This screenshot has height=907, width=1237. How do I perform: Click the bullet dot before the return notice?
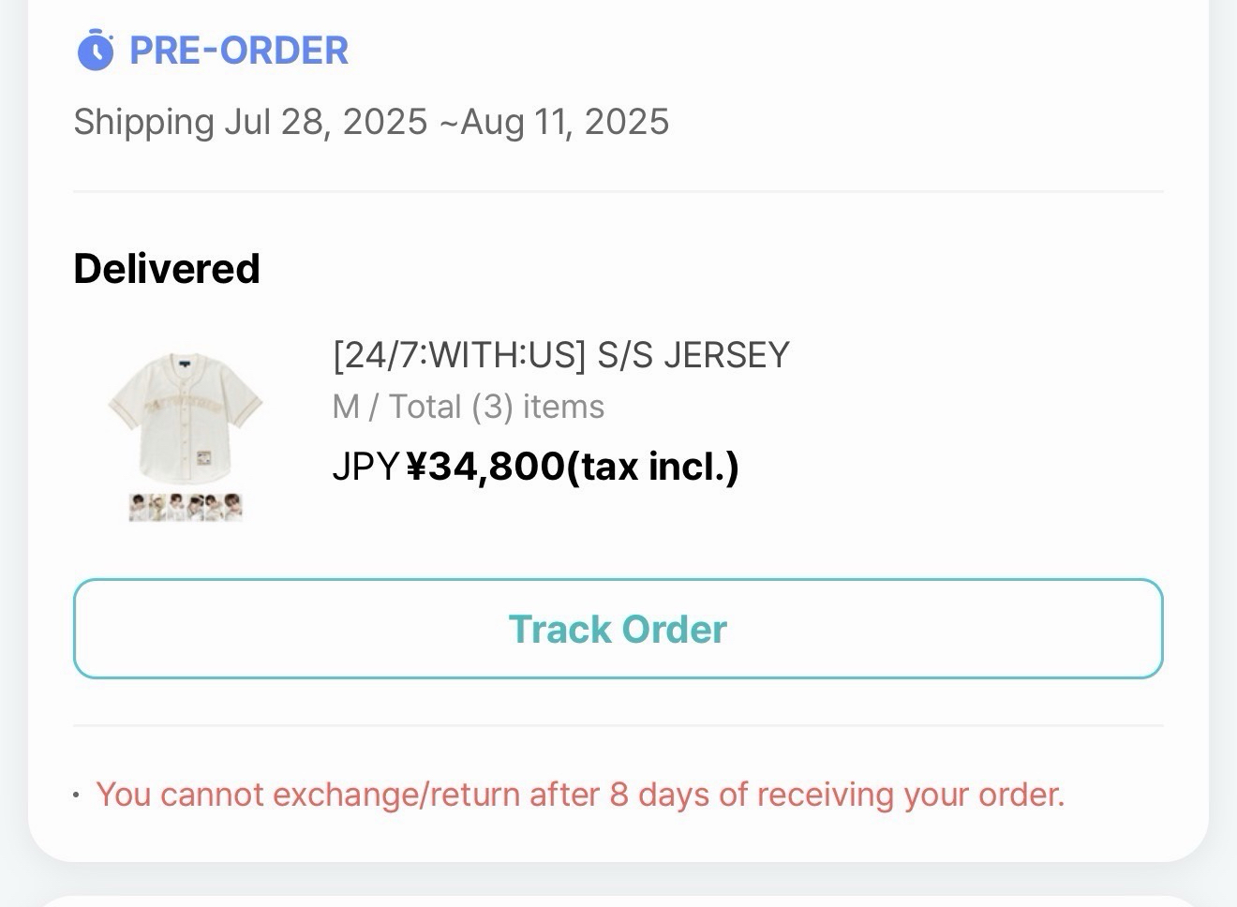pos(76,795)
